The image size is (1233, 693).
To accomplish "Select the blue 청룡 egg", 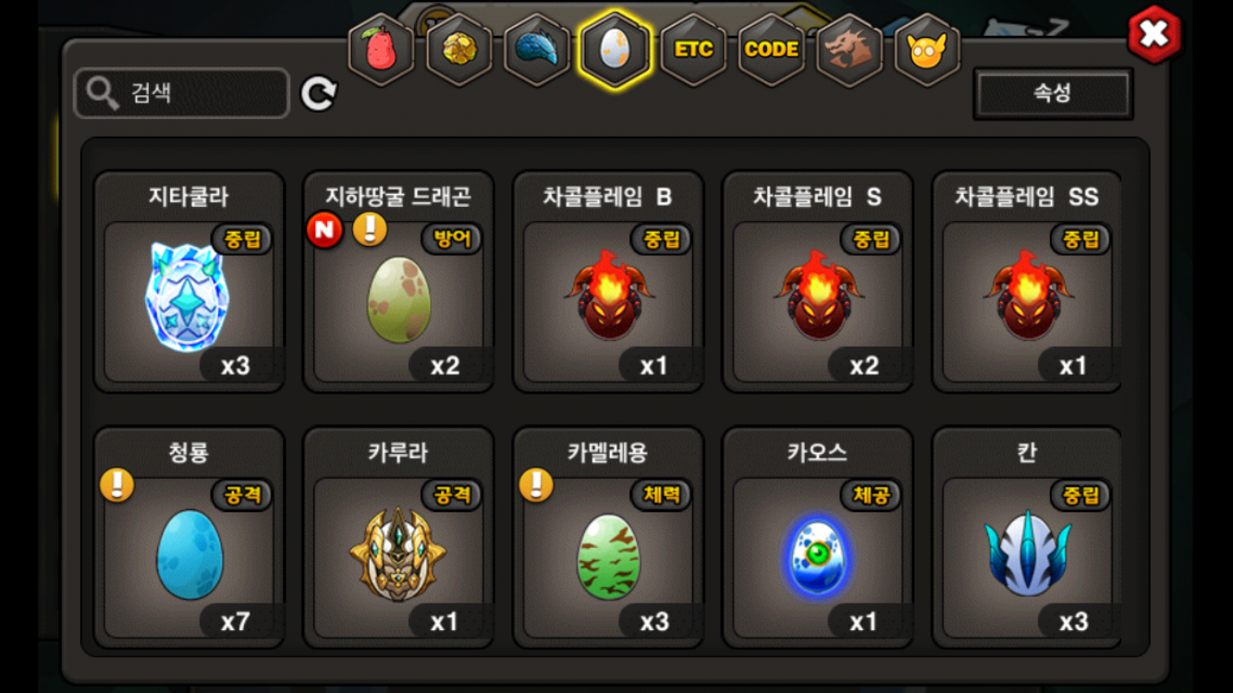I will click(189, 538).
